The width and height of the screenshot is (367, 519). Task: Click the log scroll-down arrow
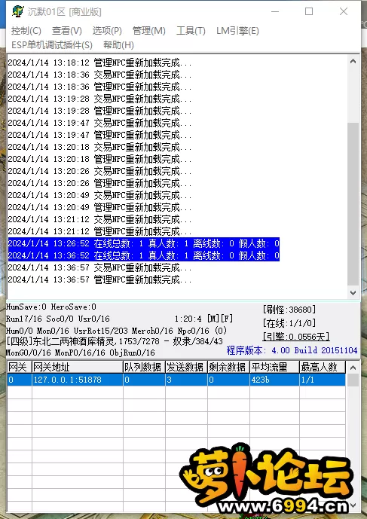(353, 292)
